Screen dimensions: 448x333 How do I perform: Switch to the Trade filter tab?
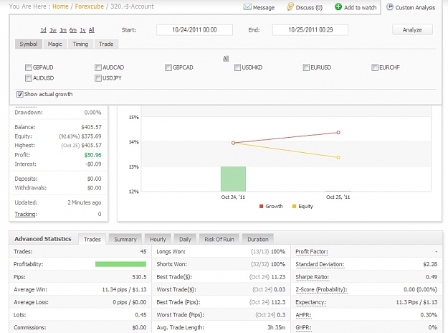106,44
